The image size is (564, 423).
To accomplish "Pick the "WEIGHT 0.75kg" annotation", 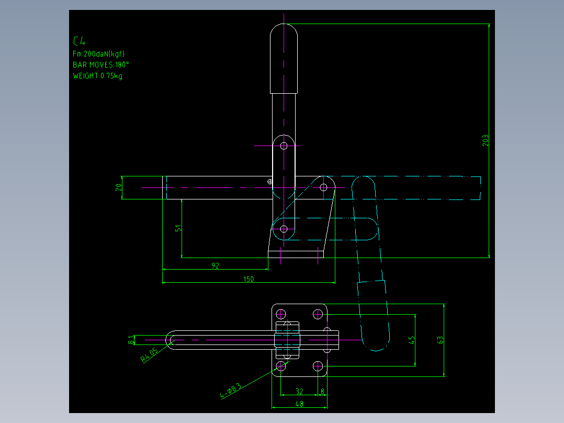I will [97, 76].
